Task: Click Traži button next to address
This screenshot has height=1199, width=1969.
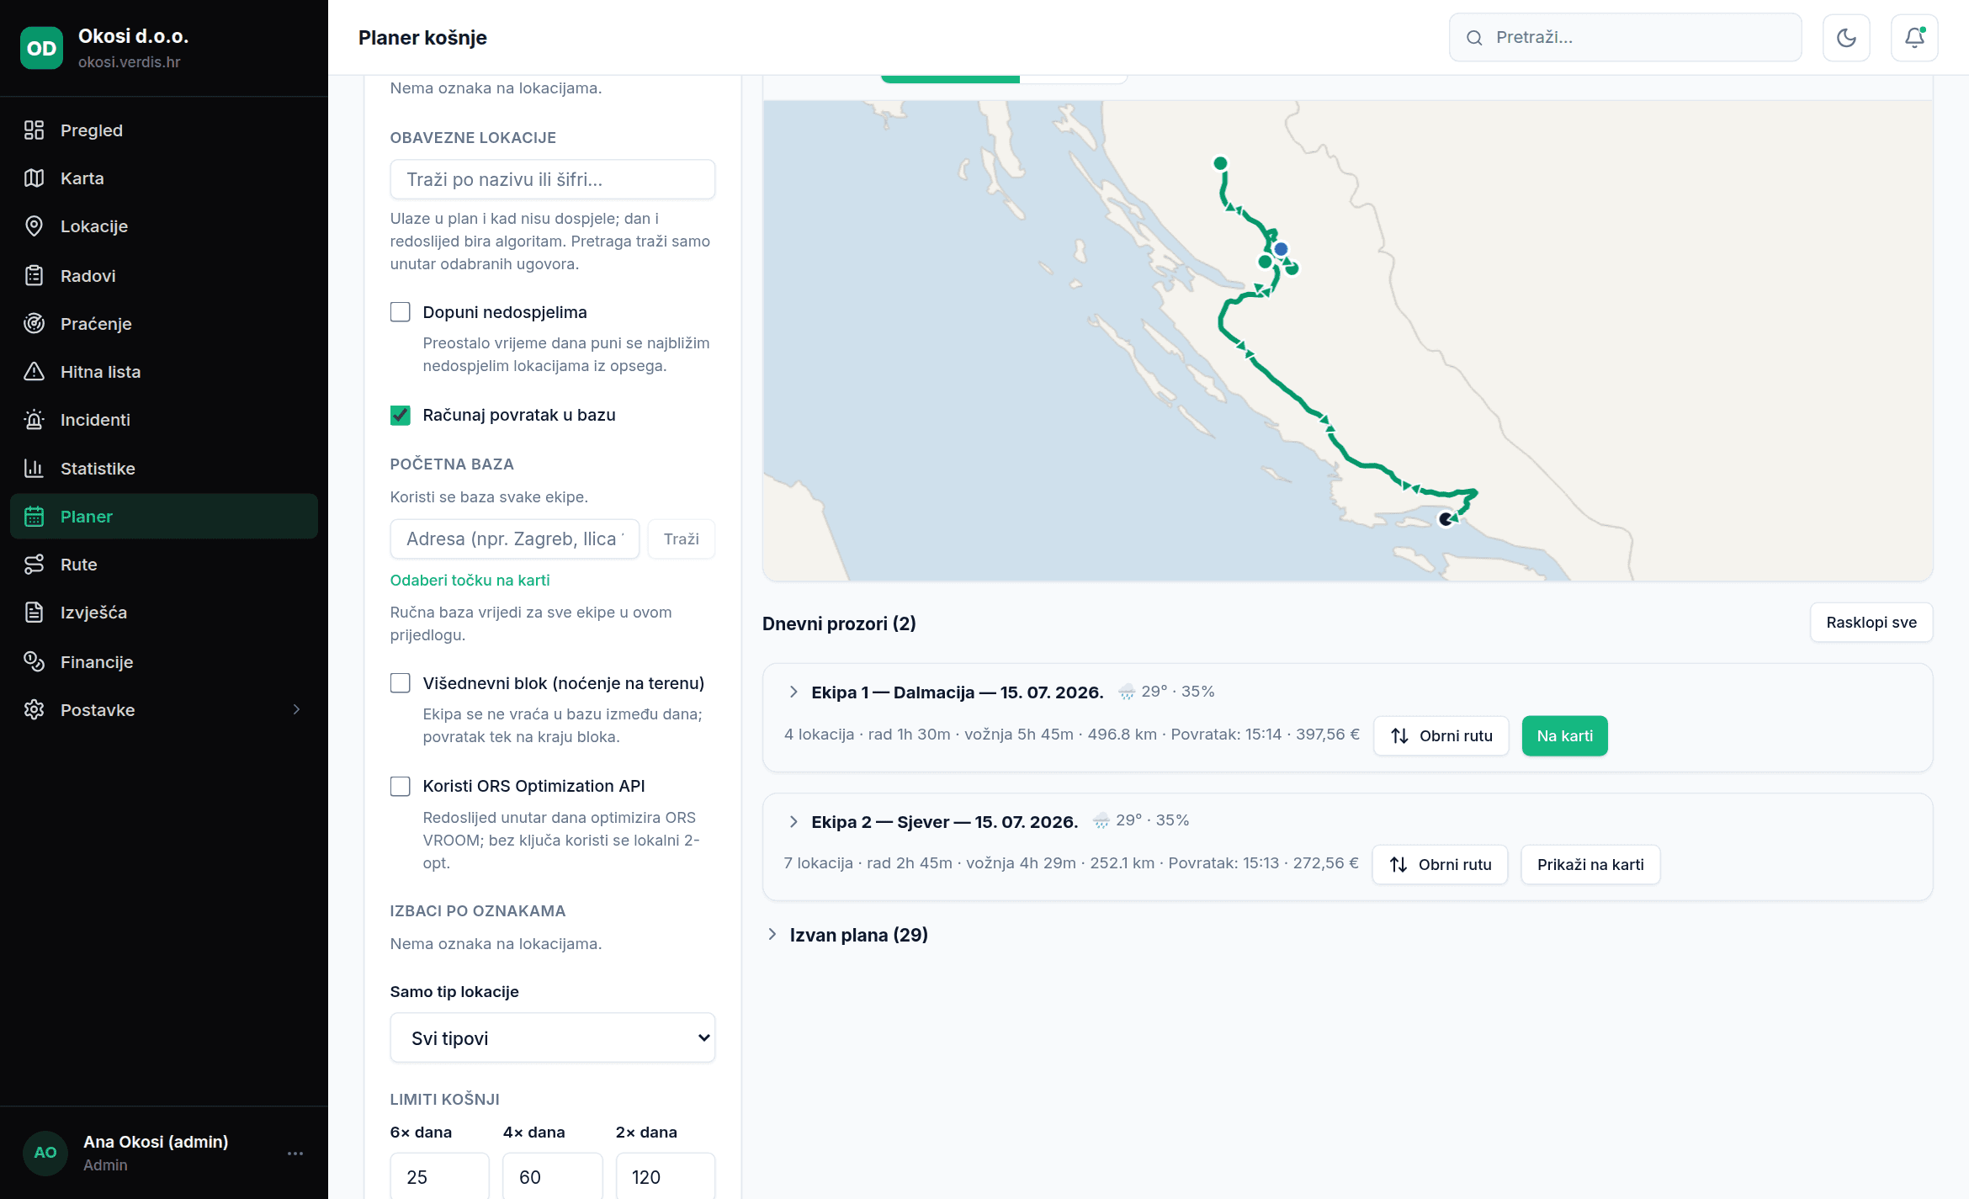Action: click(682, 538)
